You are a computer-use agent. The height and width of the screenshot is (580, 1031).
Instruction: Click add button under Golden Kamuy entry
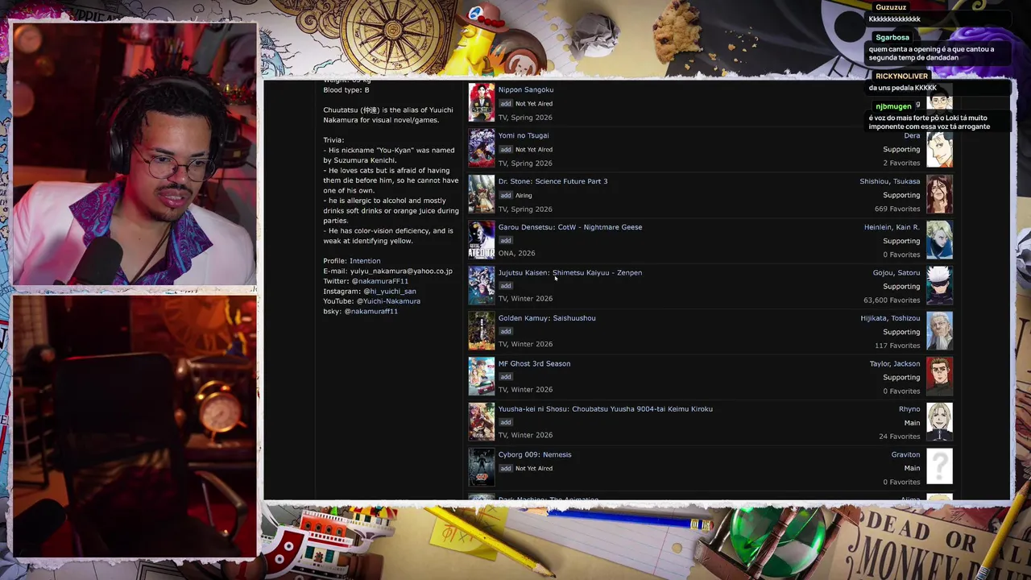[505, 332]
